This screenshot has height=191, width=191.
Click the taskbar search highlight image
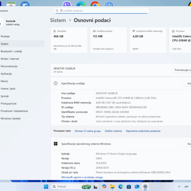(86, 187)
